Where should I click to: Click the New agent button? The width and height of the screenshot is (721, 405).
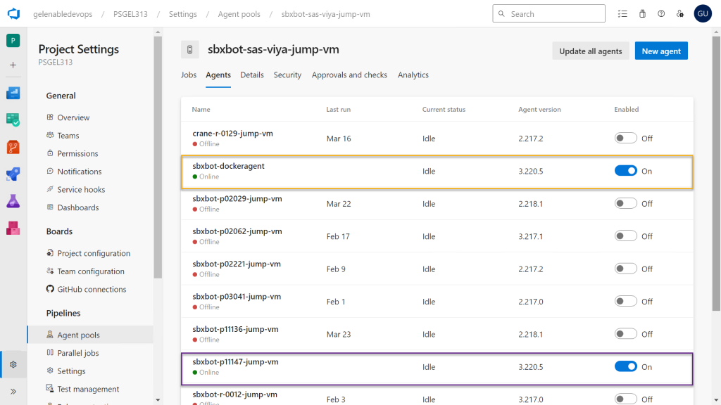point(661,51)
